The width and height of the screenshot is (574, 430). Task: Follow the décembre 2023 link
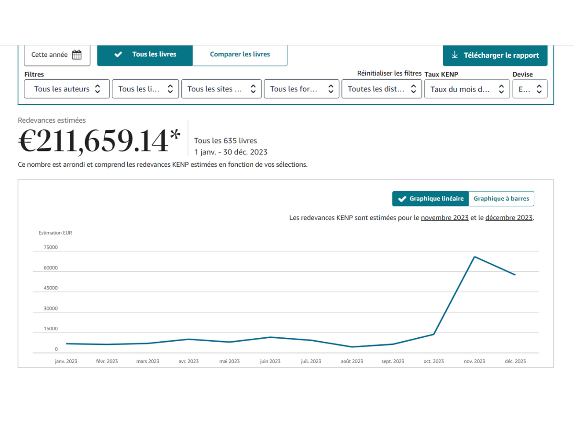pyautogui.click(x=508, y=217)
